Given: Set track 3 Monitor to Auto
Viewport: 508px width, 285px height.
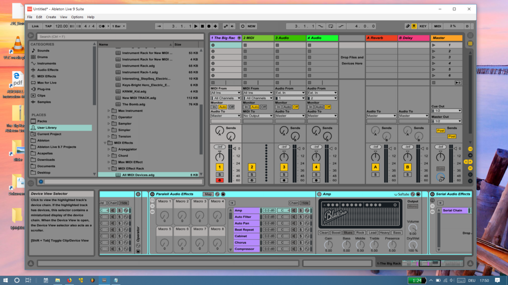Looking at the screenshot, I should coord(287,107).
